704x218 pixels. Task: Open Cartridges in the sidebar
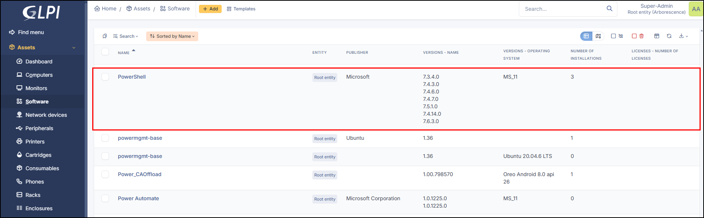coord(34,155)
